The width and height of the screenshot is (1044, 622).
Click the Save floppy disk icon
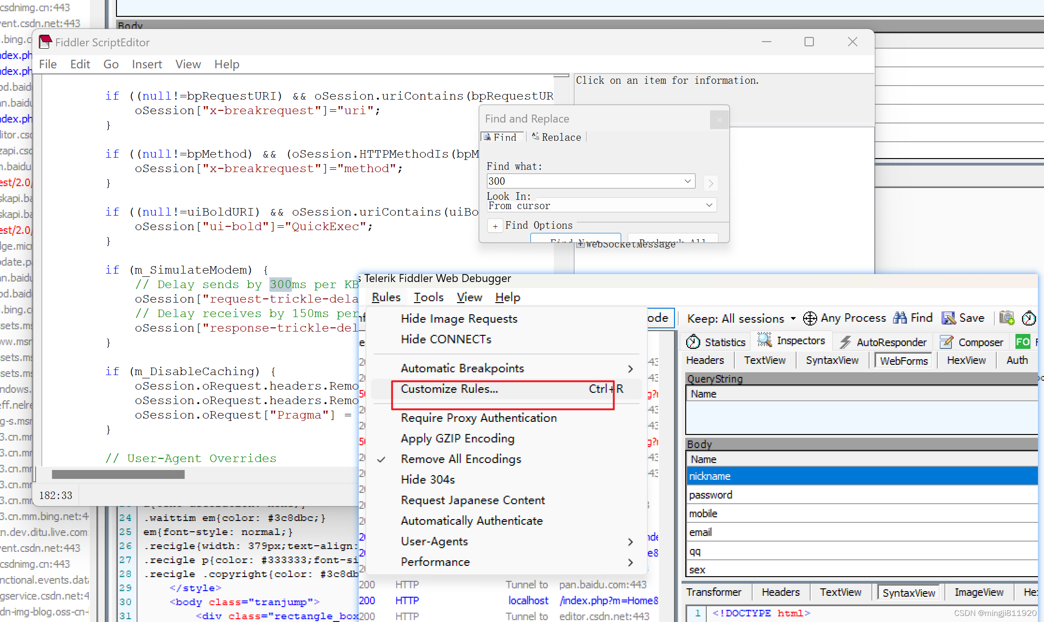pos(948,318)
